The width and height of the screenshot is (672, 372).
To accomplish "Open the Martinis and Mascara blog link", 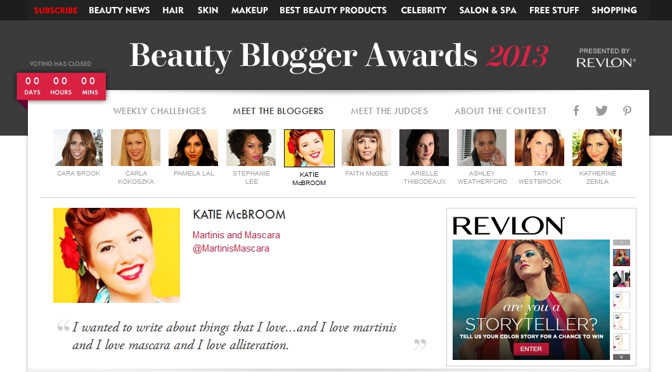I will pos(236,235).
